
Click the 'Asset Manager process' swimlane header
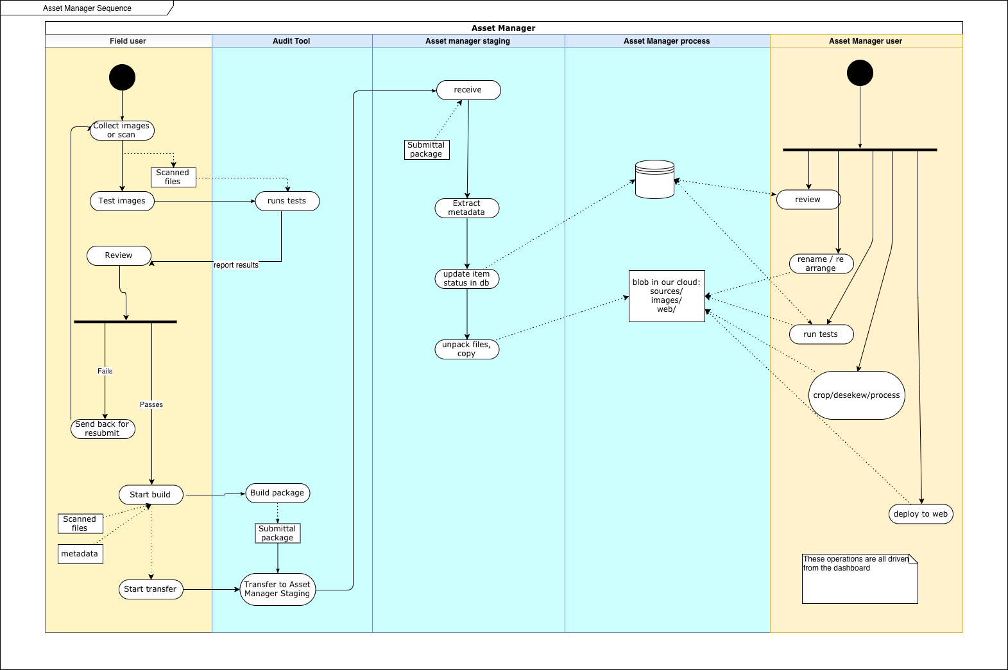pos(667,41)
